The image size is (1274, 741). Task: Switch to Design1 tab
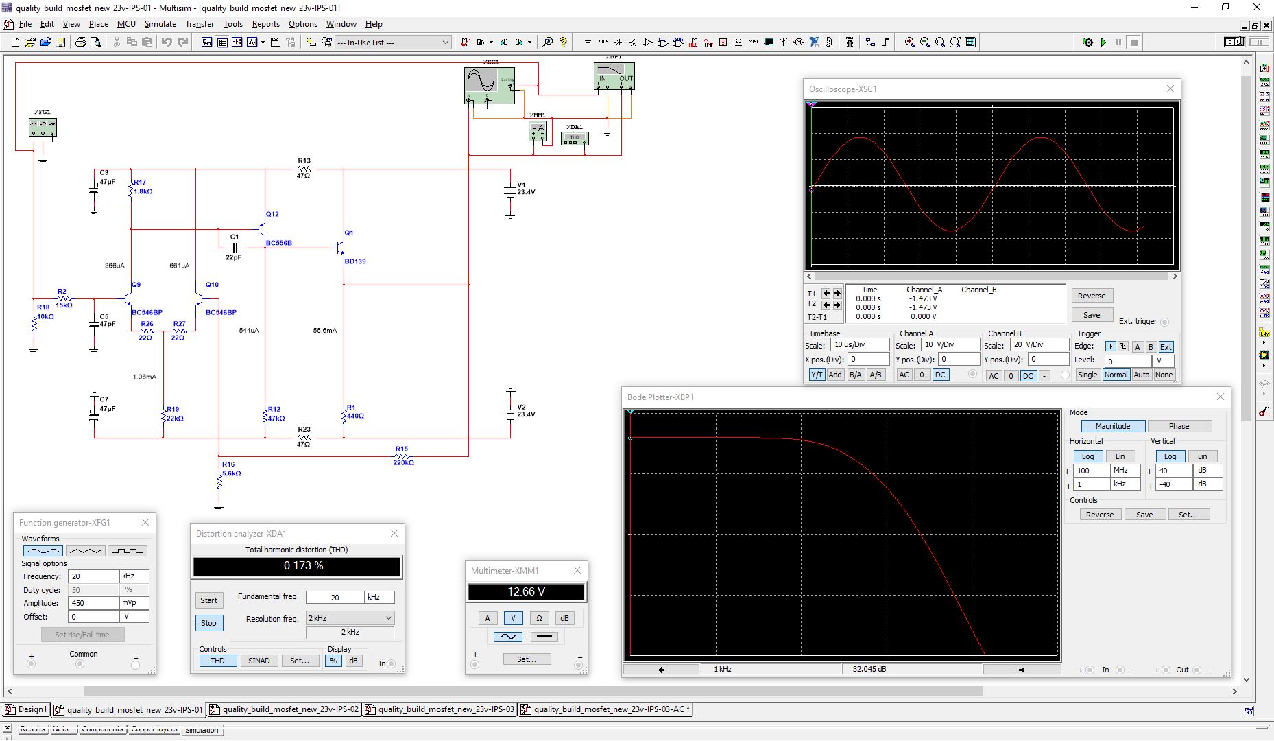pos(27,709)
